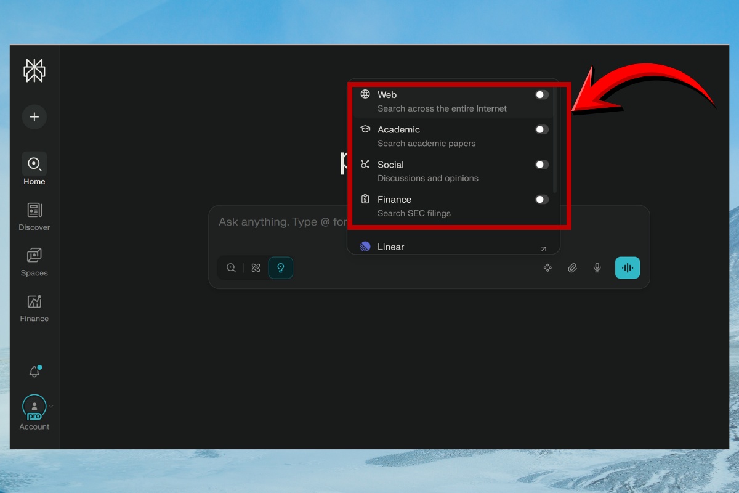Click the Linear menu entry label
The height and width of the screenshot is (493, 739).
pyautogui.click(x=391, y=246)
